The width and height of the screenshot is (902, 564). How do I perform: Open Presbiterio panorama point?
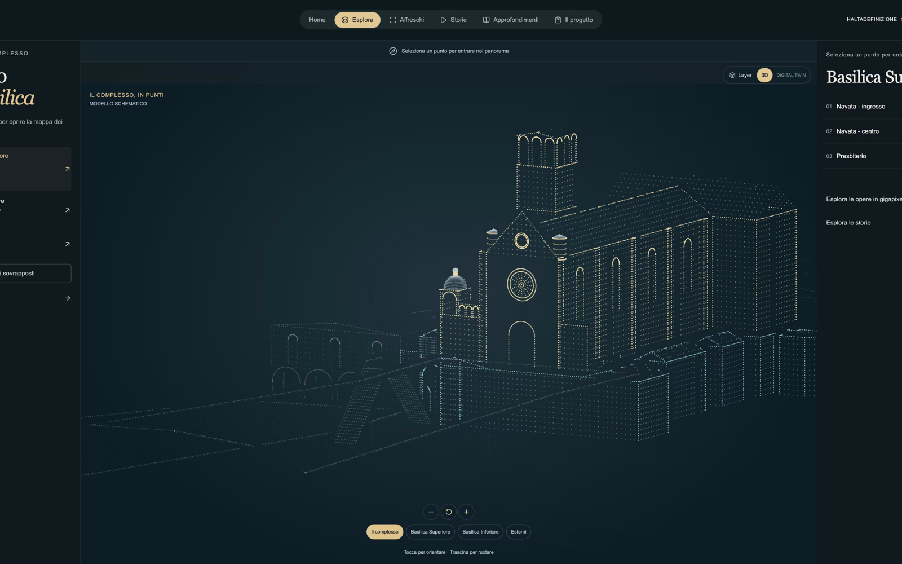point(863,156)
